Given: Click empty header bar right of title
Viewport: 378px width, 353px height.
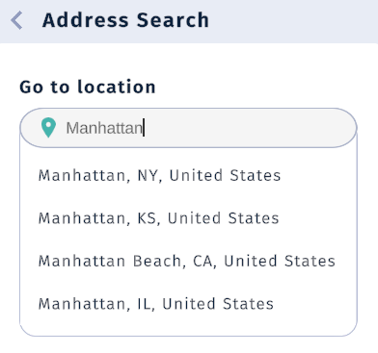Looking at the screenshot, I should pos(292,20).
